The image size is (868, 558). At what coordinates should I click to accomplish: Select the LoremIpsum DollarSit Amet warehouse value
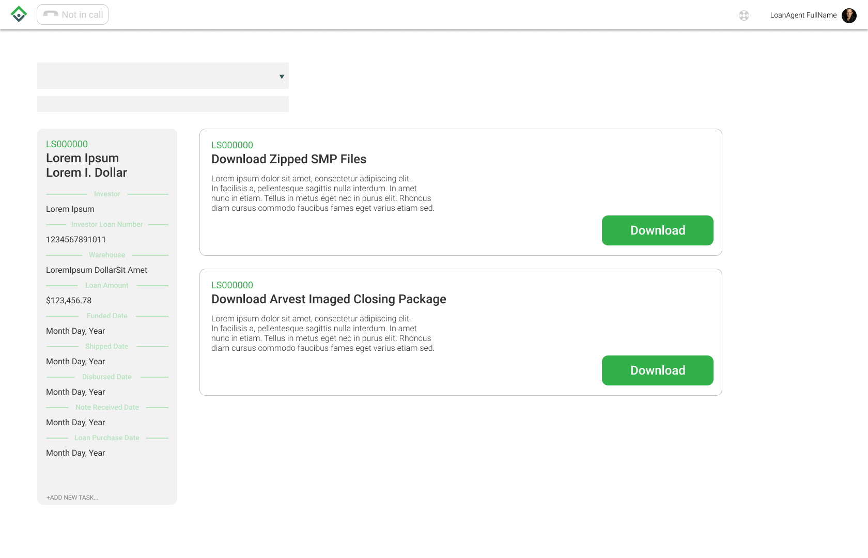pos(97,270)
